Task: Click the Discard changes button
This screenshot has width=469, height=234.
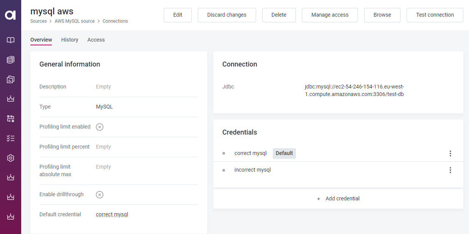Action: pos(227,15)
